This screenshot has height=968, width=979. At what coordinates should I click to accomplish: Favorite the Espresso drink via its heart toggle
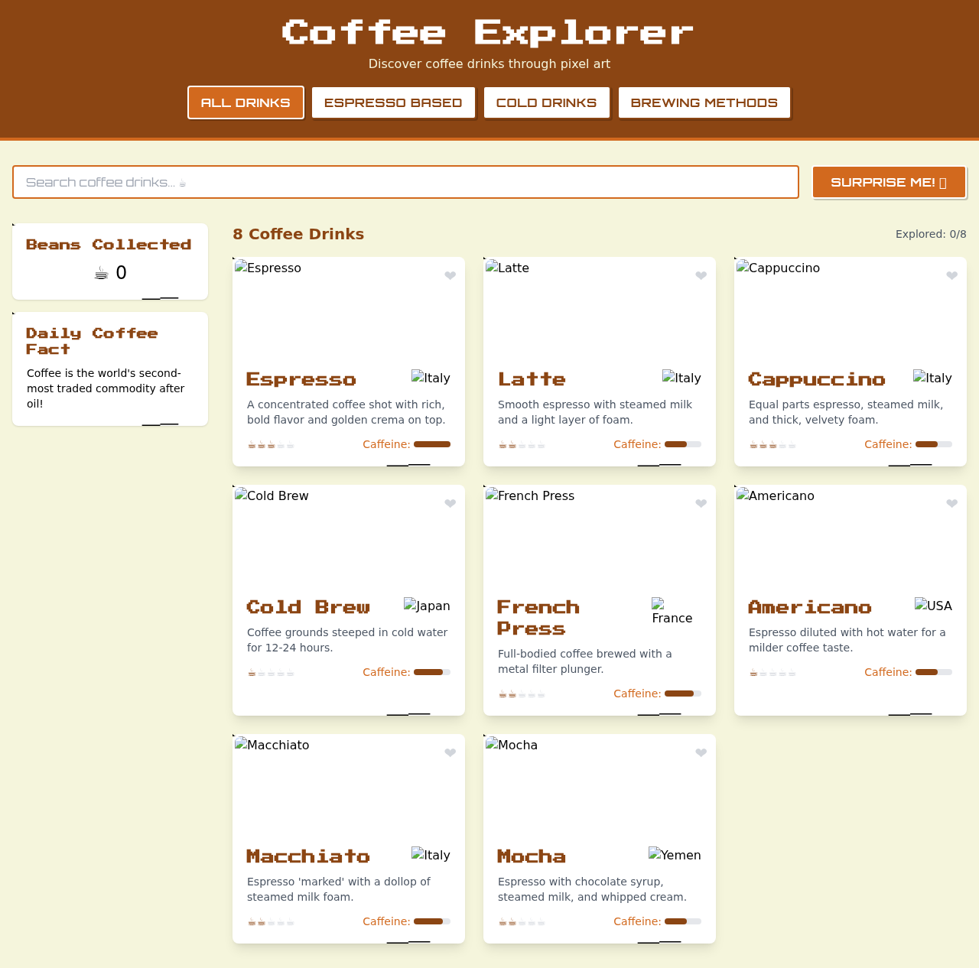450,276
